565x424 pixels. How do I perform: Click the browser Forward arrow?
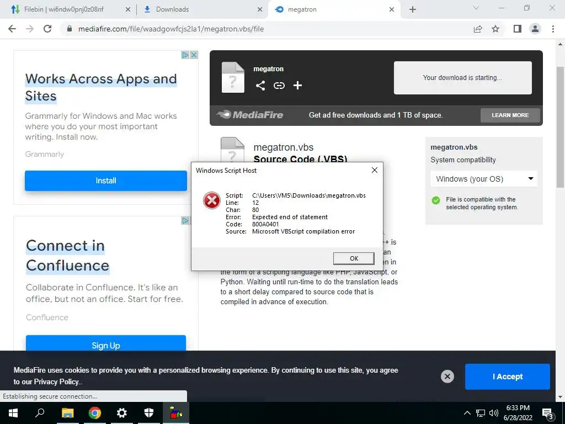(x=30, y=29)
